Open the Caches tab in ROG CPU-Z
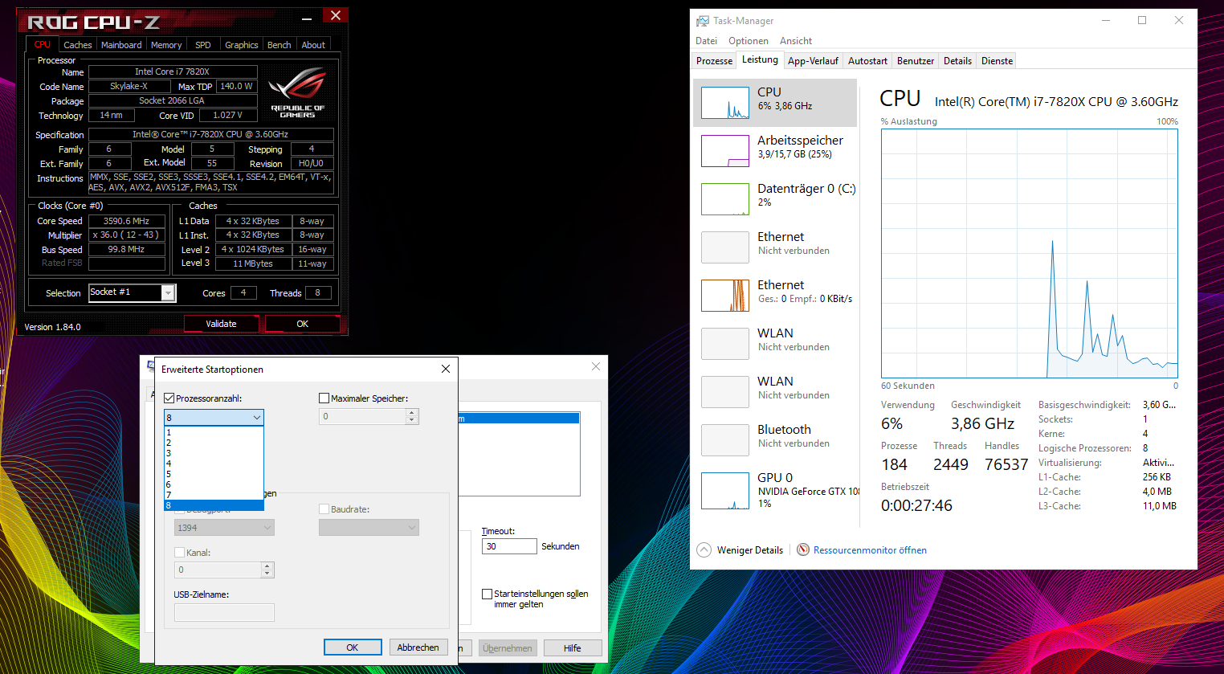Image resolution: width=1224 pixels, height=674 pixels. click(78, 45)
